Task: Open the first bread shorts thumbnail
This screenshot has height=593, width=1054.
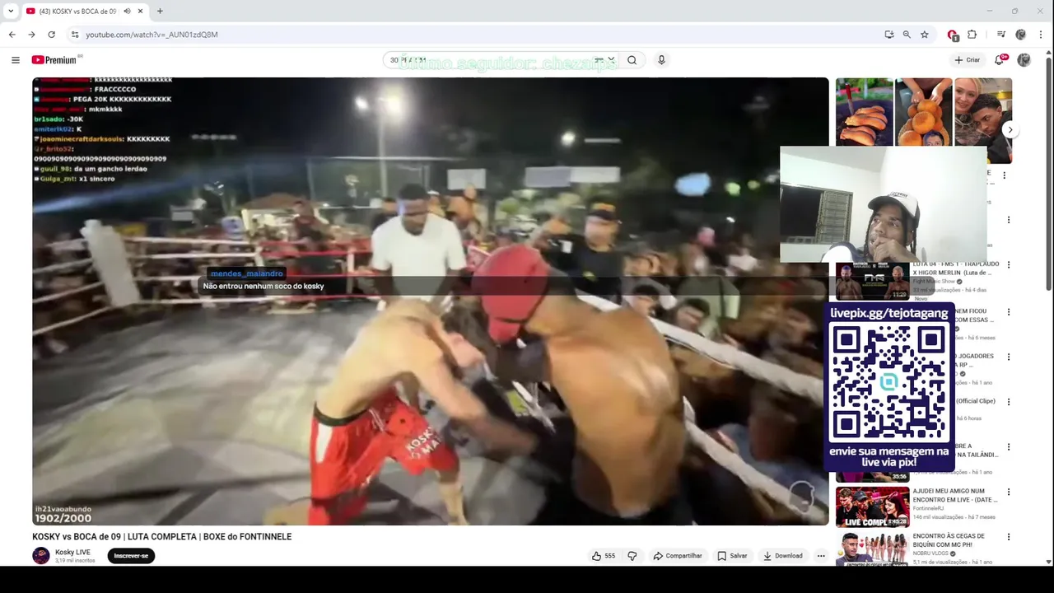Action: tap(865, 112)
